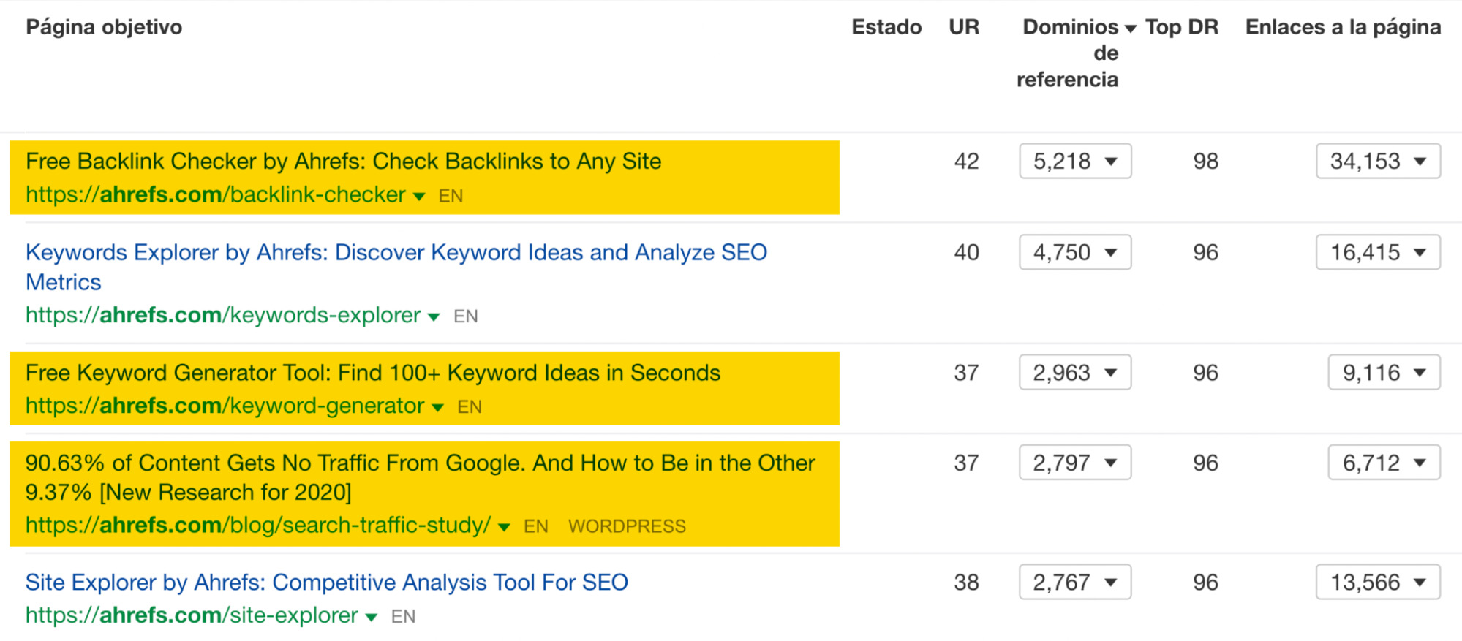Click the Site Explorer competitive analysis link

coord(326,583)
